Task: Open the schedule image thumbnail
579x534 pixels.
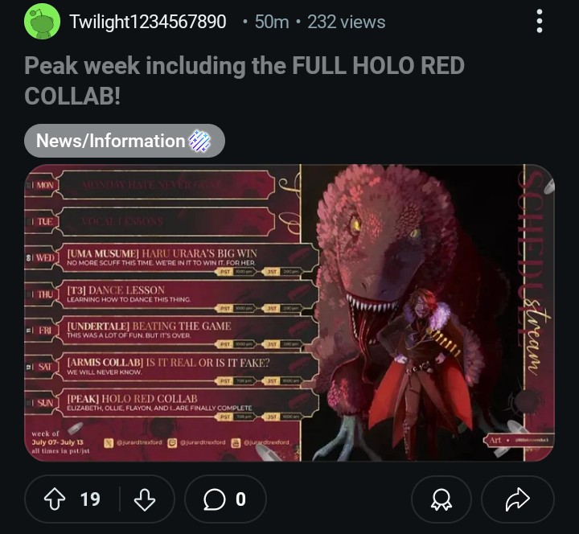Action: tap(289, 312)
